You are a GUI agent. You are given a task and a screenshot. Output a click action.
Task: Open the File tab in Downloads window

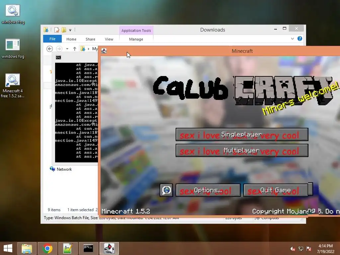click(x=52, y=39)
